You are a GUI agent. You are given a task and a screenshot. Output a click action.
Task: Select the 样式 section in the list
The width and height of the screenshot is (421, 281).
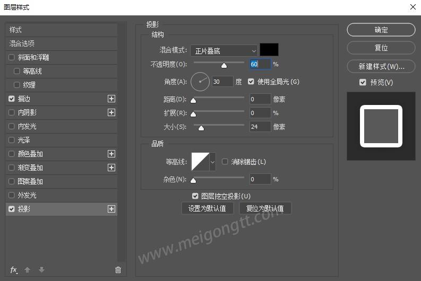click(x=62, y=30)
